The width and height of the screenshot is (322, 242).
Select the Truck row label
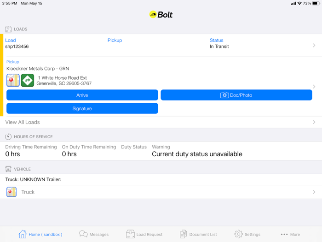pos(28,192)
